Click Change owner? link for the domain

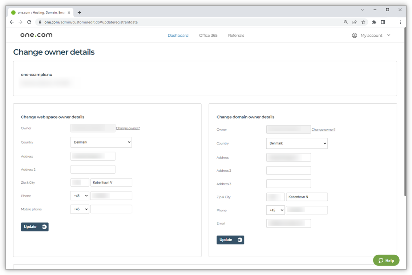[x=323, y=129]
